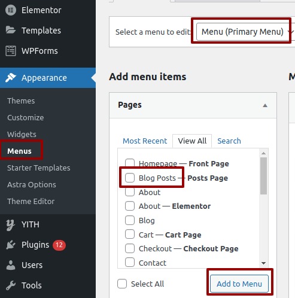Screen dimensions: 295x298
Task: Click the Select a menu to edit label
Action: tap(153, 32)
